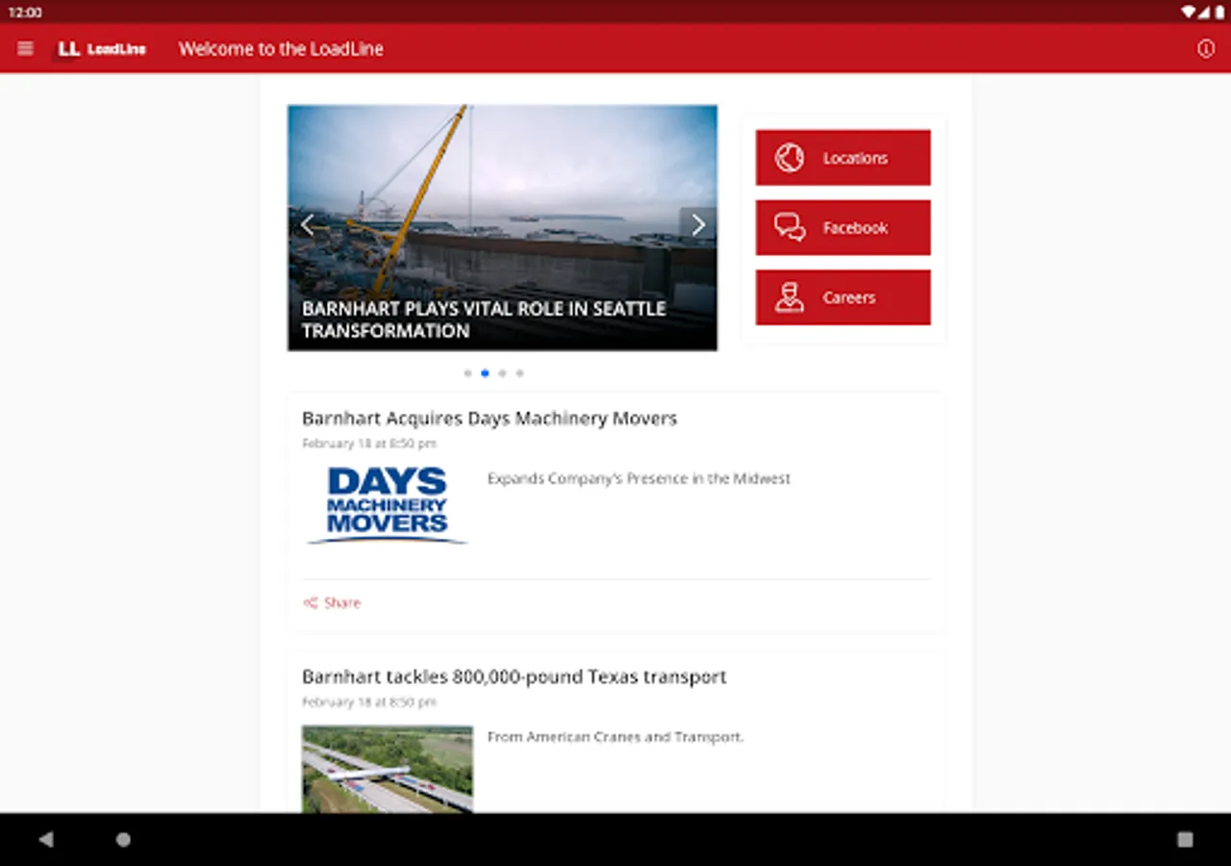Click 'From American Cranes and Transport.' text

pyautogui.click(x=615, y=737)
